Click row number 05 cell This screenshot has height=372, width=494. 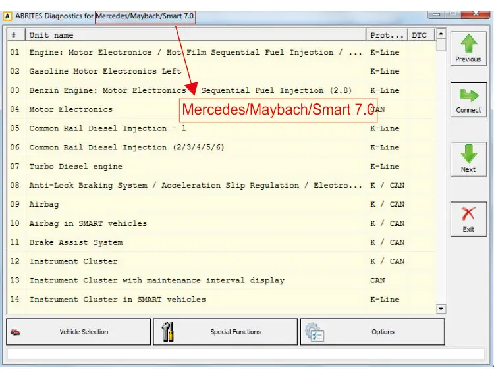click(14, 128)
